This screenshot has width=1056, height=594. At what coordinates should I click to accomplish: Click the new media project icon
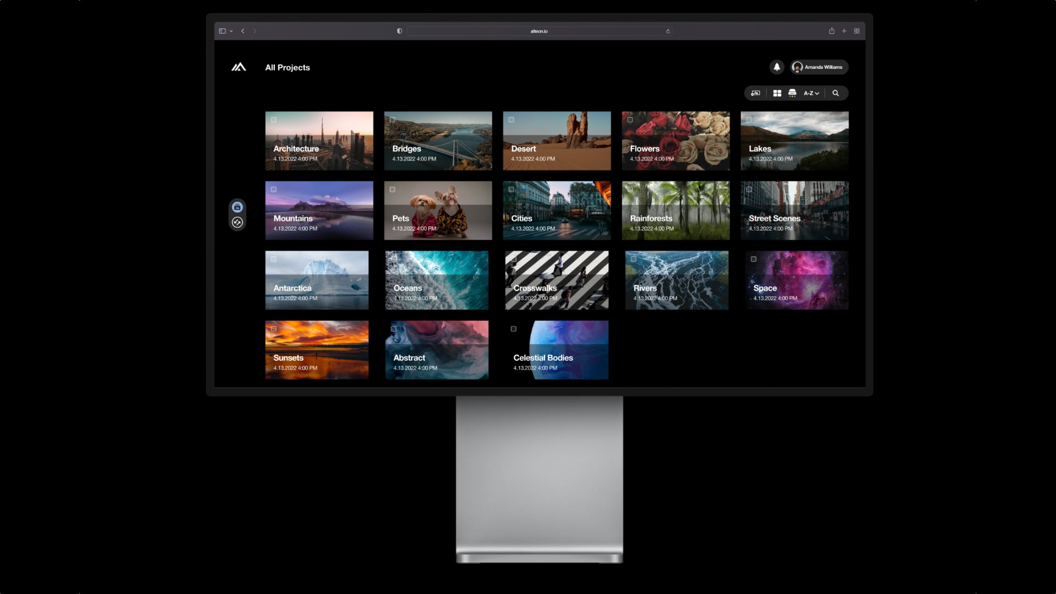pyautogui.click(x=756, y=94)
